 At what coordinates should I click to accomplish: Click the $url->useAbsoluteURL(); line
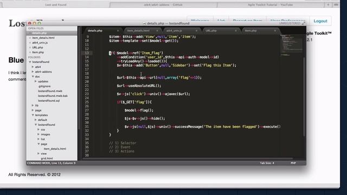point(139,86)
